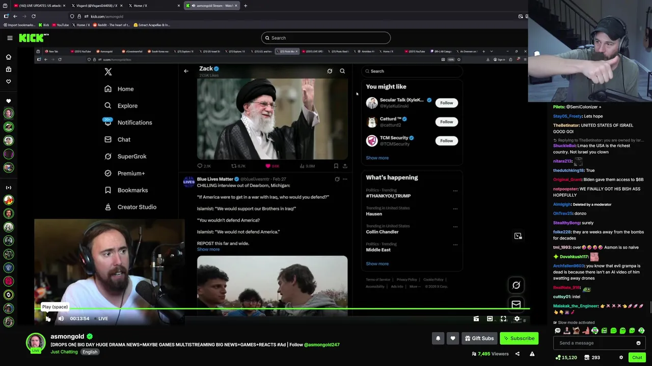
Task: Open the video player settings gear
Action: tap(517, 319)
